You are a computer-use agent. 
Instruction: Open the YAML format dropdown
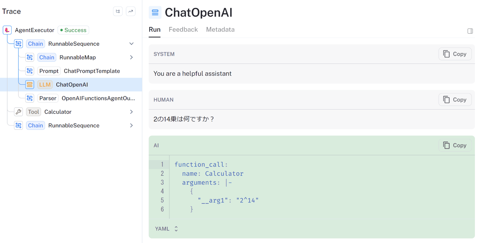point(167,229)
